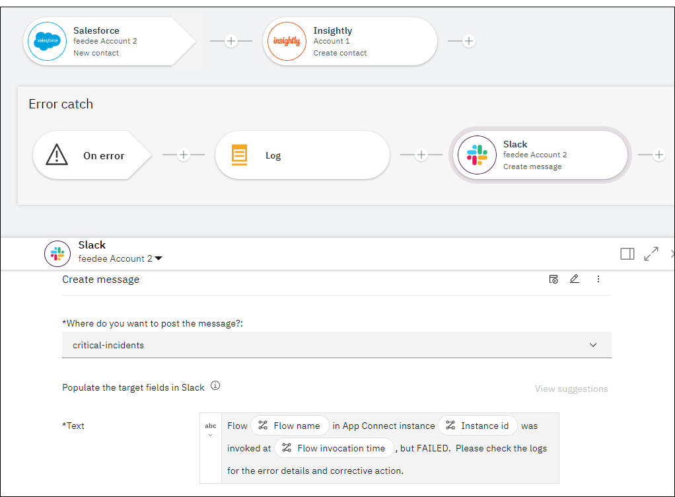Click 'Where do you want to post the message' label
The height and width of the screenshot is (497, 675).
point(153,323)
